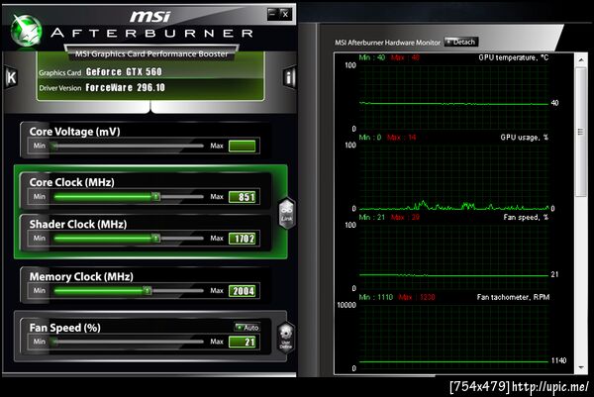Click the Core Voltage value field
The height and width of the screenshot is (397, 594).
(x=243, y=146)
